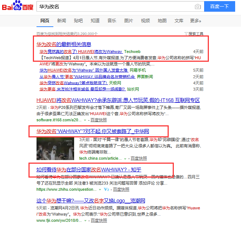Click the https://www.zhihu.com/question URL
Screen dimensions: 241x228
coord(66,189)
